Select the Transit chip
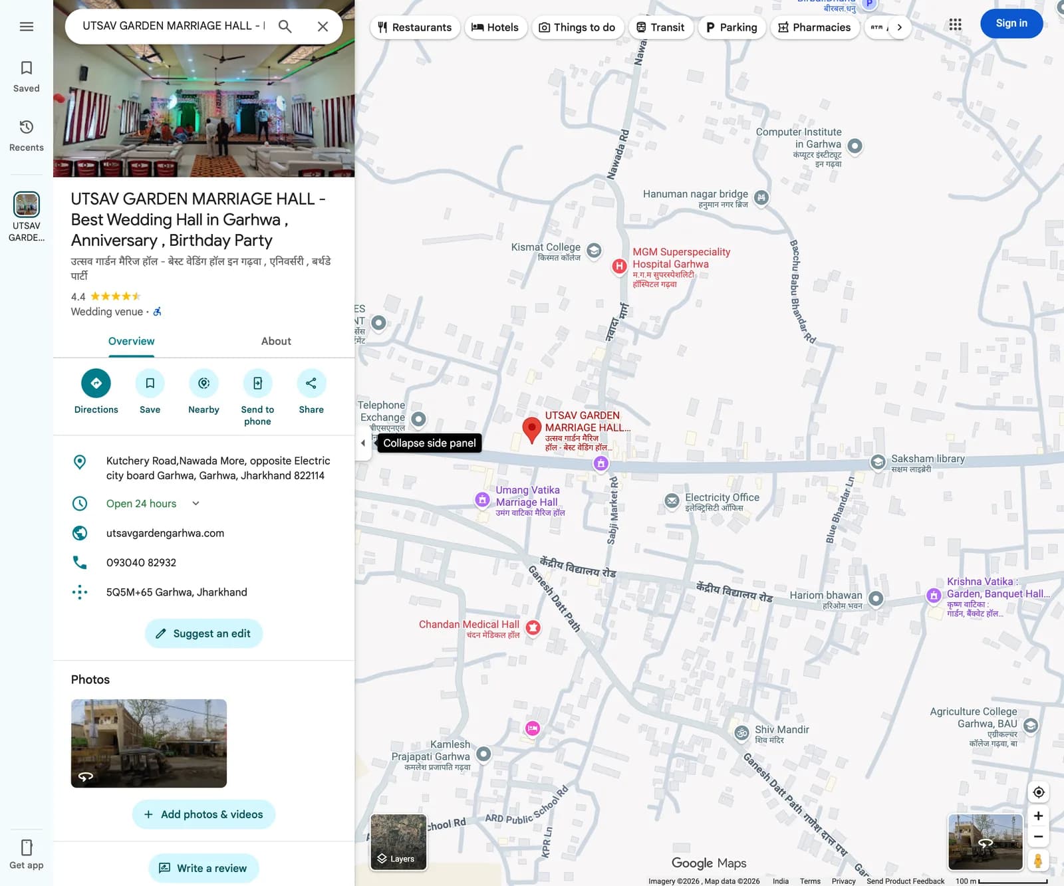Image resolution: width=1064 pixels, height=886 pixels. (x=660, y=27)
